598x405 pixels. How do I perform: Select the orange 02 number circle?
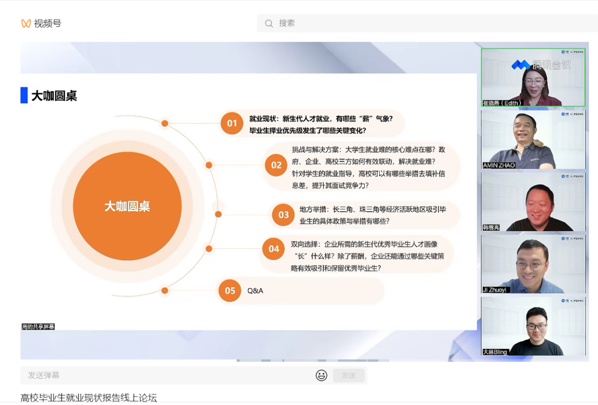276,165
